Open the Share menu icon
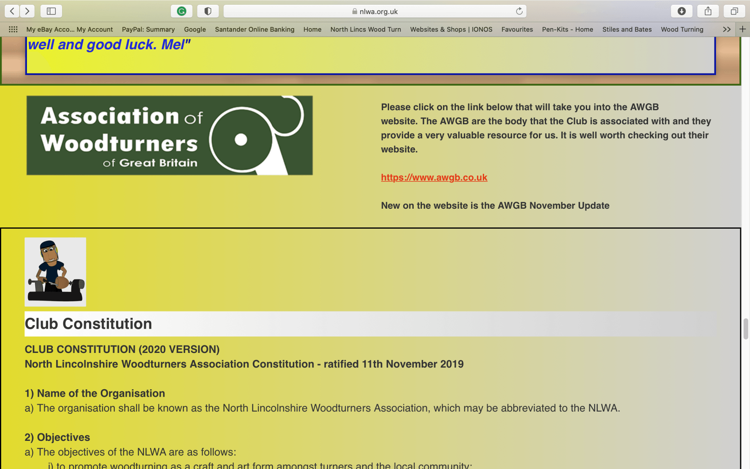750x469 pixels. (x=708, y=11)
